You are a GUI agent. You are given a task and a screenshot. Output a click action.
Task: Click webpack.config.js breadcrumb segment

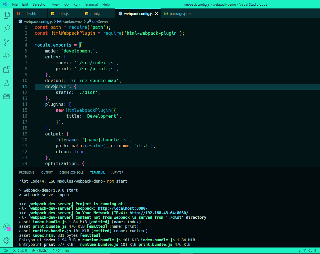38,21
